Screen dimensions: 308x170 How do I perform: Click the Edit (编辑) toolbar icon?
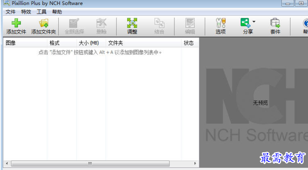190,23
